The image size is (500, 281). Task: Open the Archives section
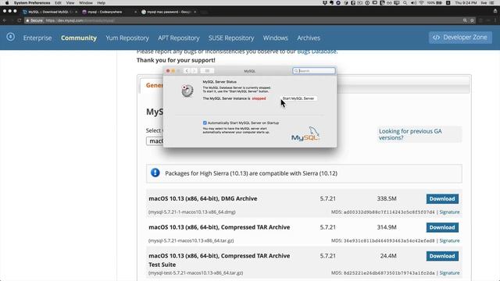tap(309, 38)
